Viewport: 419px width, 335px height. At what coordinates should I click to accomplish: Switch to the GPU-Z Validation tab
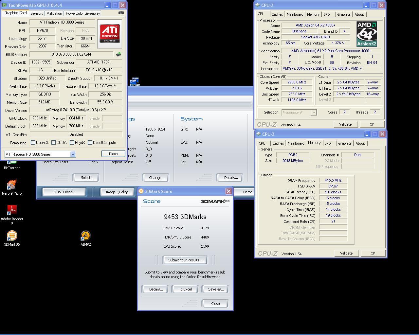pyautogui.click(x=54, y=13)
